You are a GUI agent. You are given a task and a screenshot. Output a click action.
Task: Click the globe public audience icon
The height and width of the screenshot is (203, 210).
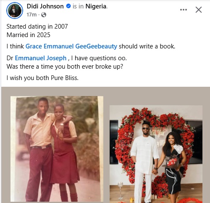pos(44,15)
